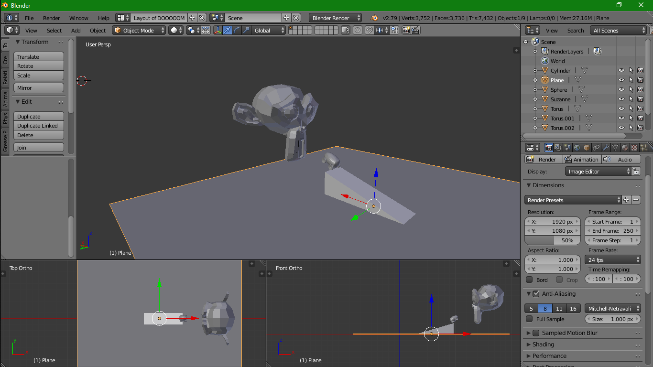The width and height of the screenshot is (653, 367).
Task: Open the Render Presets dropdown
Action: pyautogui.click(x=573, y=200)
